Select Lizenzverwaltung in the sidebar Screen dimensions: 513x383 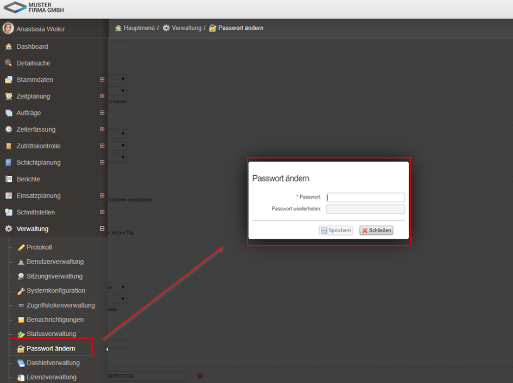(x=52, y=377)
